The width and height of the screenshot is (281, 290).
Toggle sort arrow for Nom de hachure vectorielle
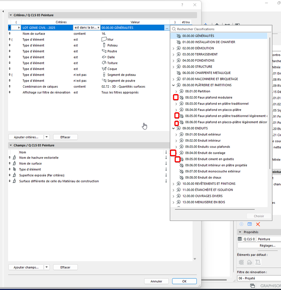[166, 158]
